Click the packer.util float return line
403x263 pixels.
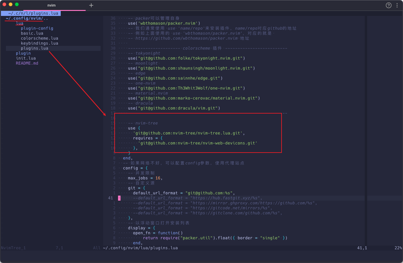tap(215, 238)
